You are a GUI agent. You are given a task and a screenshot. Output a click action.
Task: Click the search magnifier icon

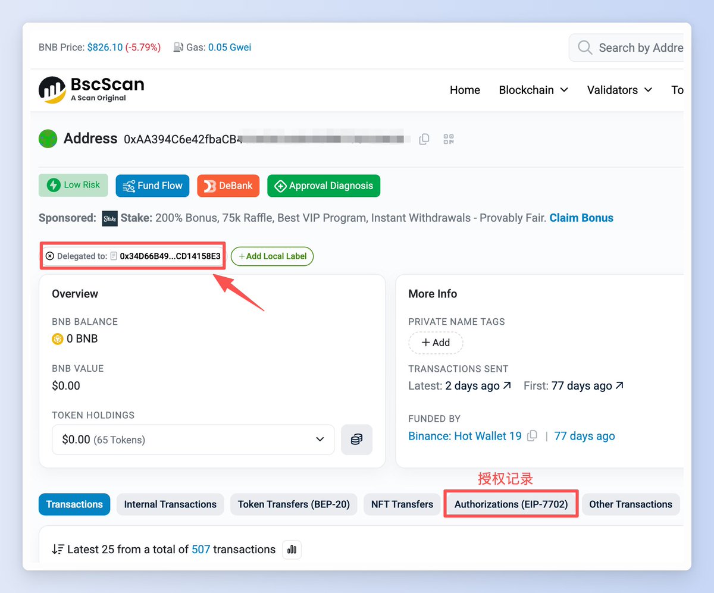pos(585,48)
